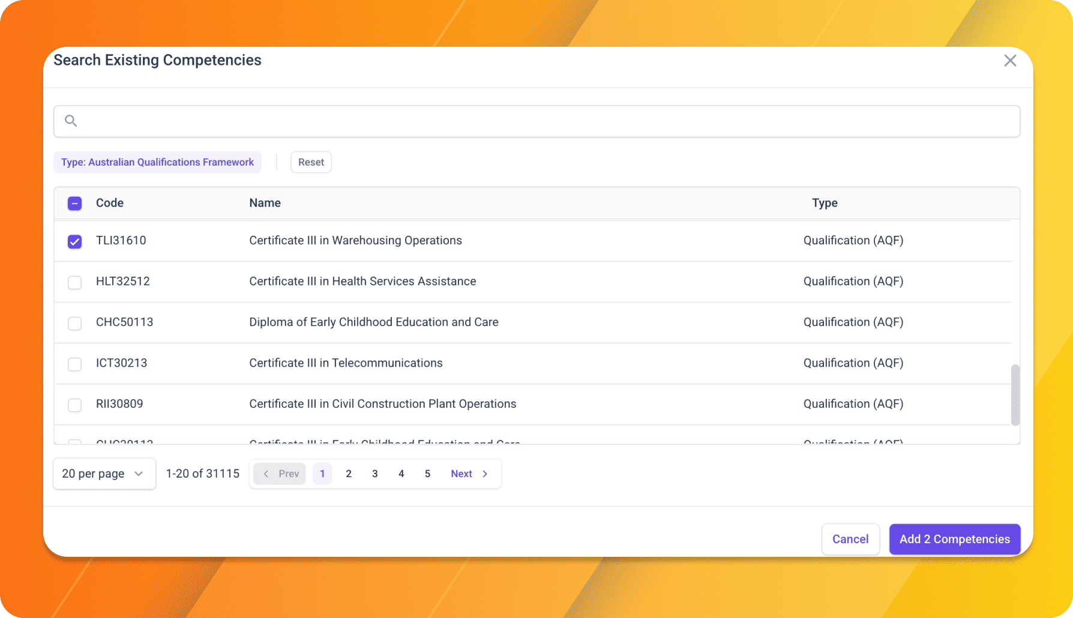
Task: Click Add 2 Competencies
Action: (954, 539)
